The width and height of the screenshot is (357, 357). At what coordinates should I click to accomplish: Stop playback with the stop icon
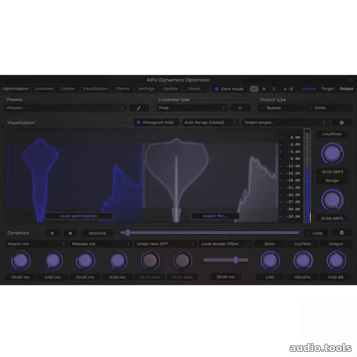[x=70, y=233]
